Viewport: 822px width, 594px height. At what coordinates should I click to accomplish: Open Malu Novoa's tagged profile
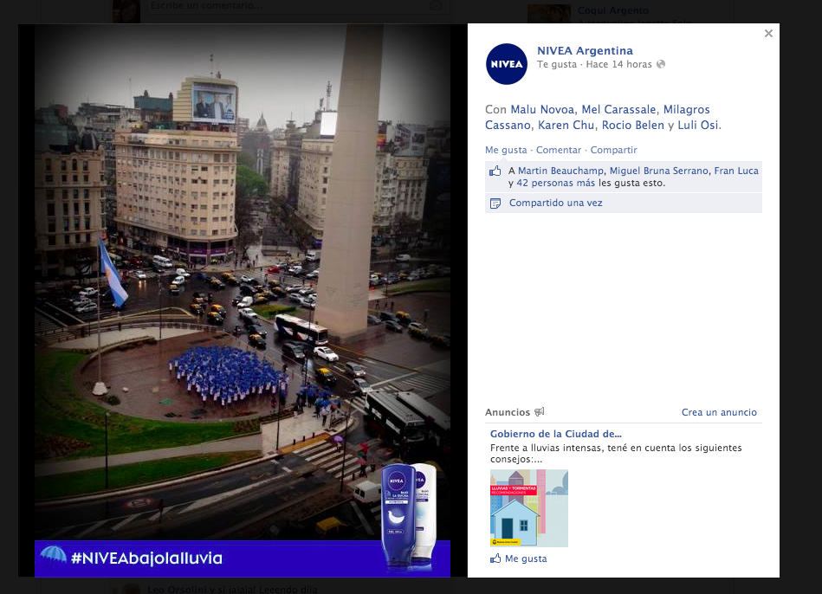pyautogui.click(x=542, y=110)
